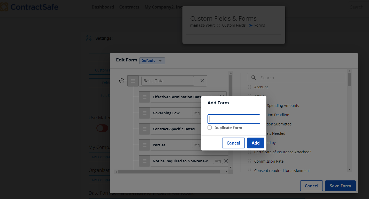The image size is (369, 199).
Task: Click drag handle of Parties row
Action: tap(144, 145)
